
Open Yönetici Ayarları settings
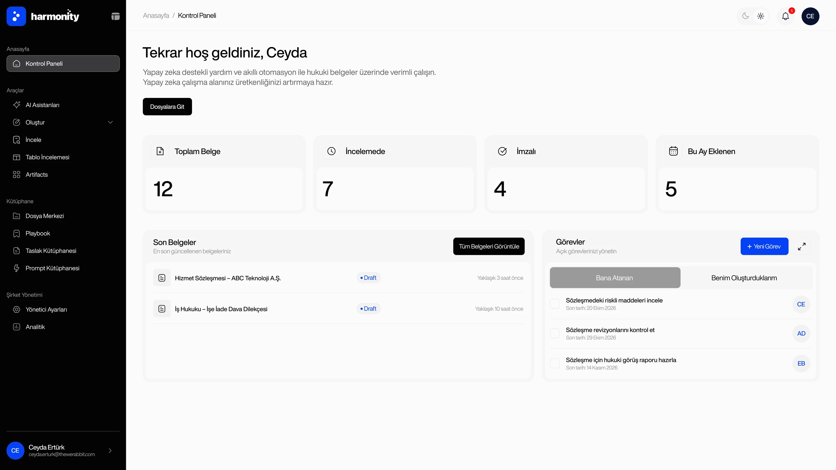[x=63, y=309]
